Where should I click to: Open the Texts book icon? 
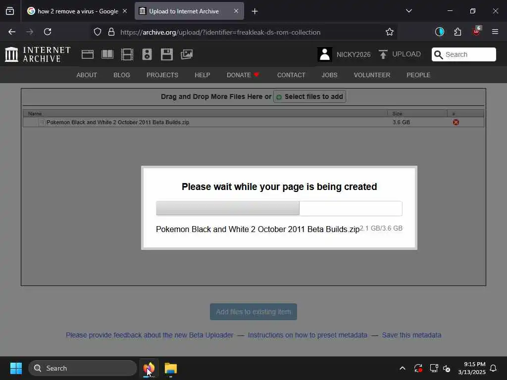click(107, 54)
